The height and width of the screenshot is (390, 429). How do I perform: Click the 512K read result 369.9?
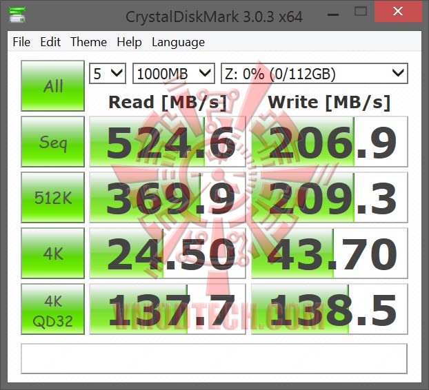pyautogui.click(x=168, y=197)
